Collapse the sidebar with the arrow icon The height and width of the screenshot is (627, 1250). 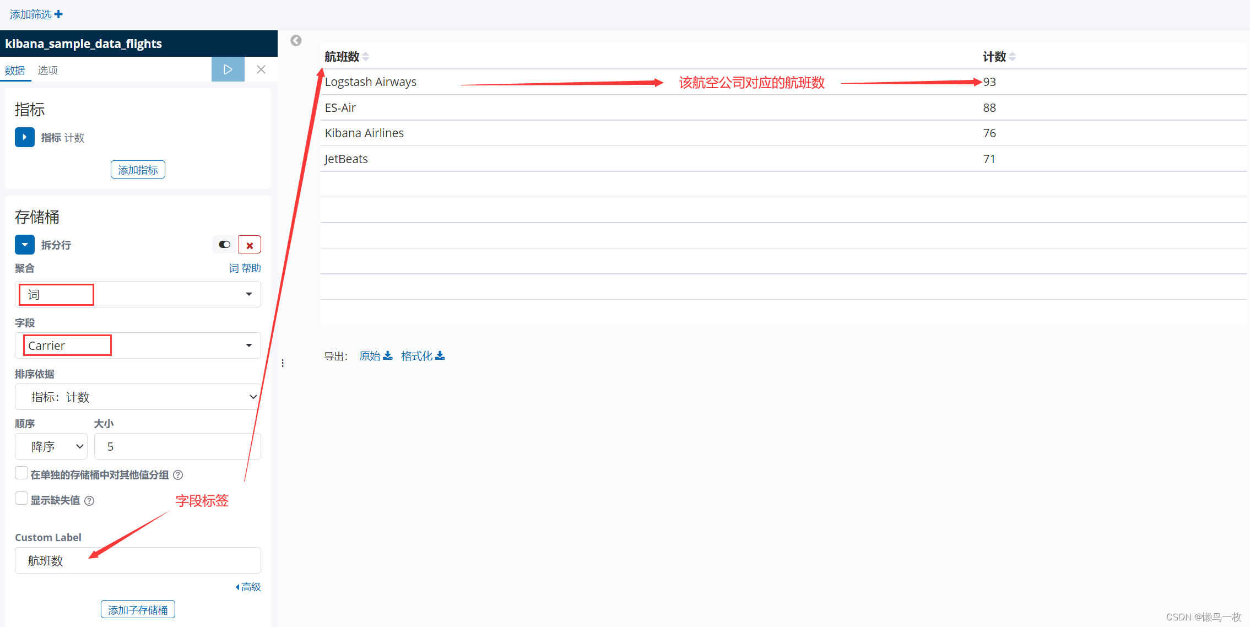click(x=296, y=40)
